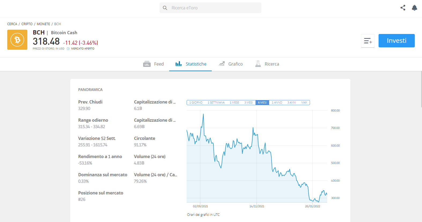Click the page vertical scrollbar
This screenshot has height=222, width=422.
(x=421, y=89)
